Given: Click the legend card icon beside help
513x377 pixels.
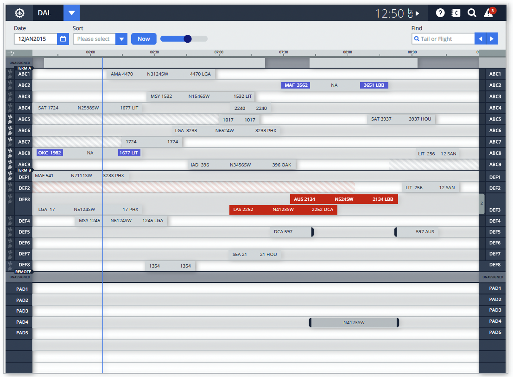Looking at the screenshot, I should coord(456,13).
